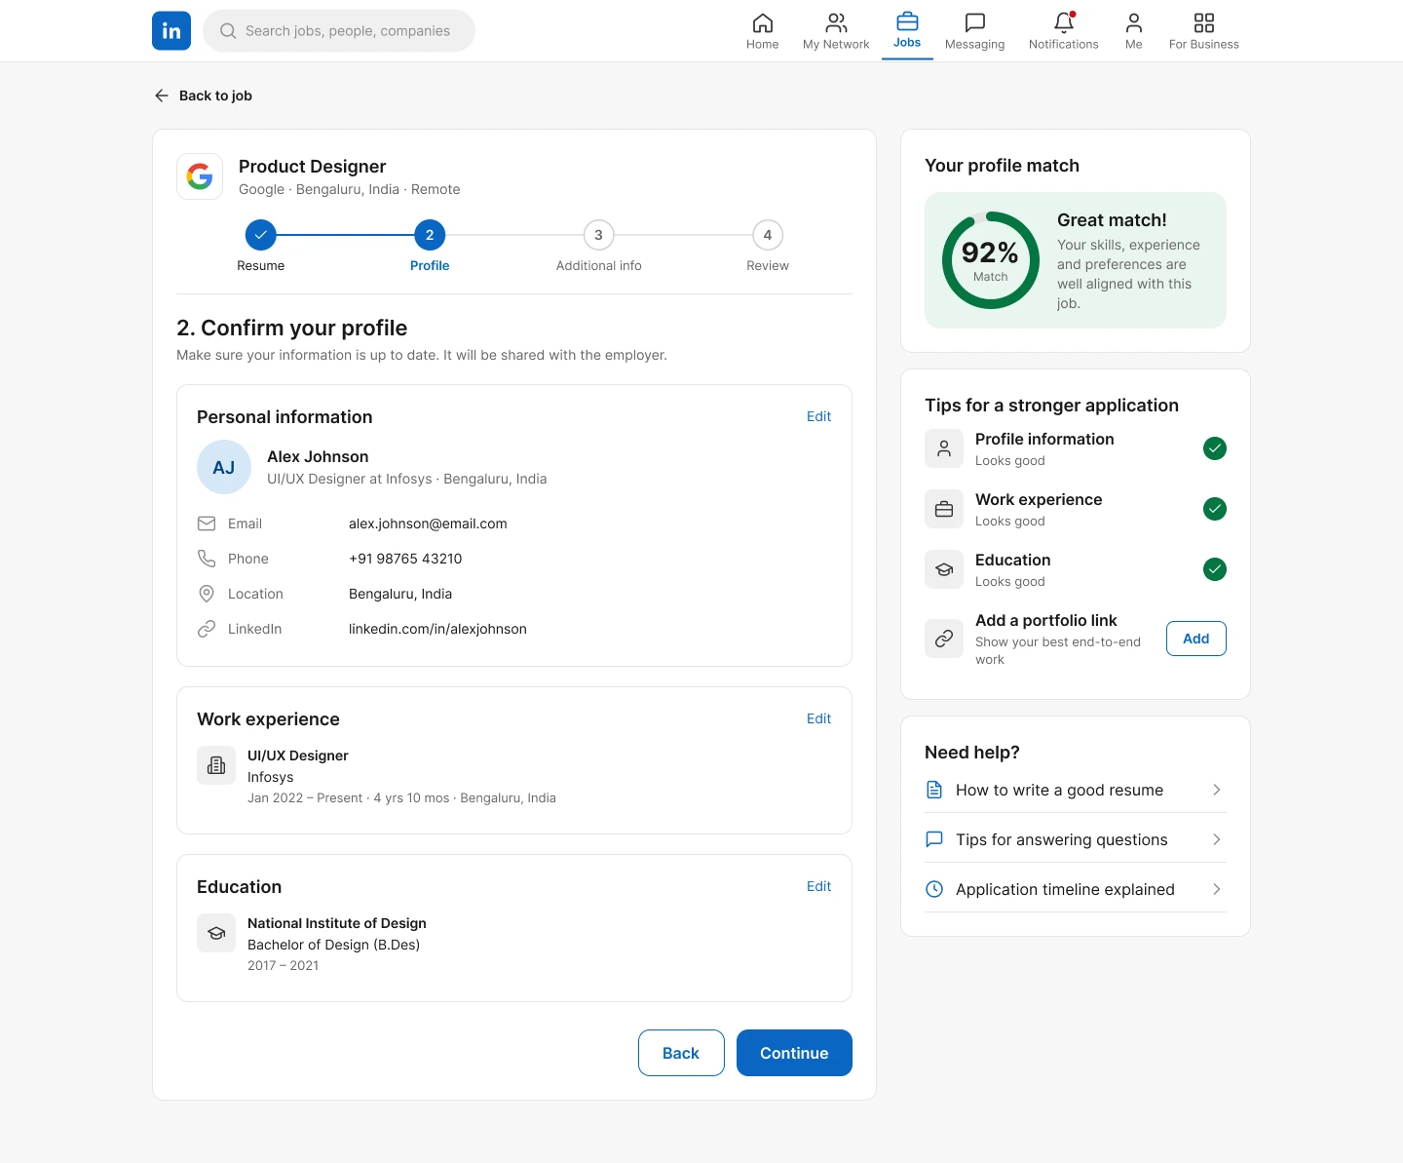Screen dimensions: 1403x1163
Task: Expand chevron for How to write resume
Action: (1216, 790)
